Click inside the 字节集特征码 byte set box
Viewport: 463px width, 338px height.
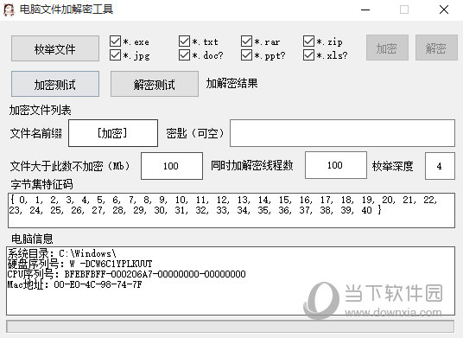click(x=231, y=210)
